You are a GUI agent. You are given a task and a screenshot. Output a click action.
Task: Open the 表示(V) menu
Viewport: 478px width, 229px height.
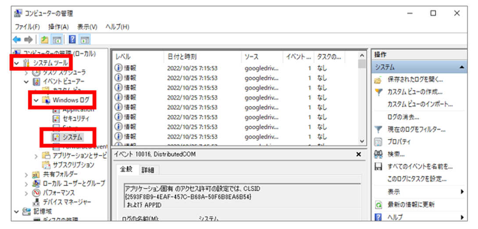click(x=87, y=27)
